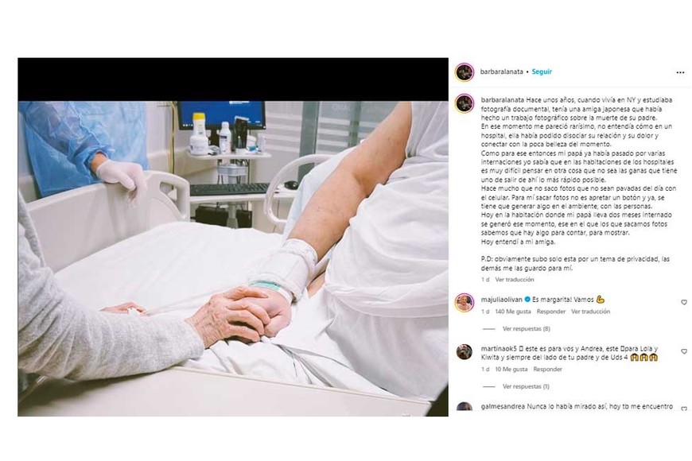Reply to martinaok5's comment
692x461 pixels.
click(x=547, y=370)
